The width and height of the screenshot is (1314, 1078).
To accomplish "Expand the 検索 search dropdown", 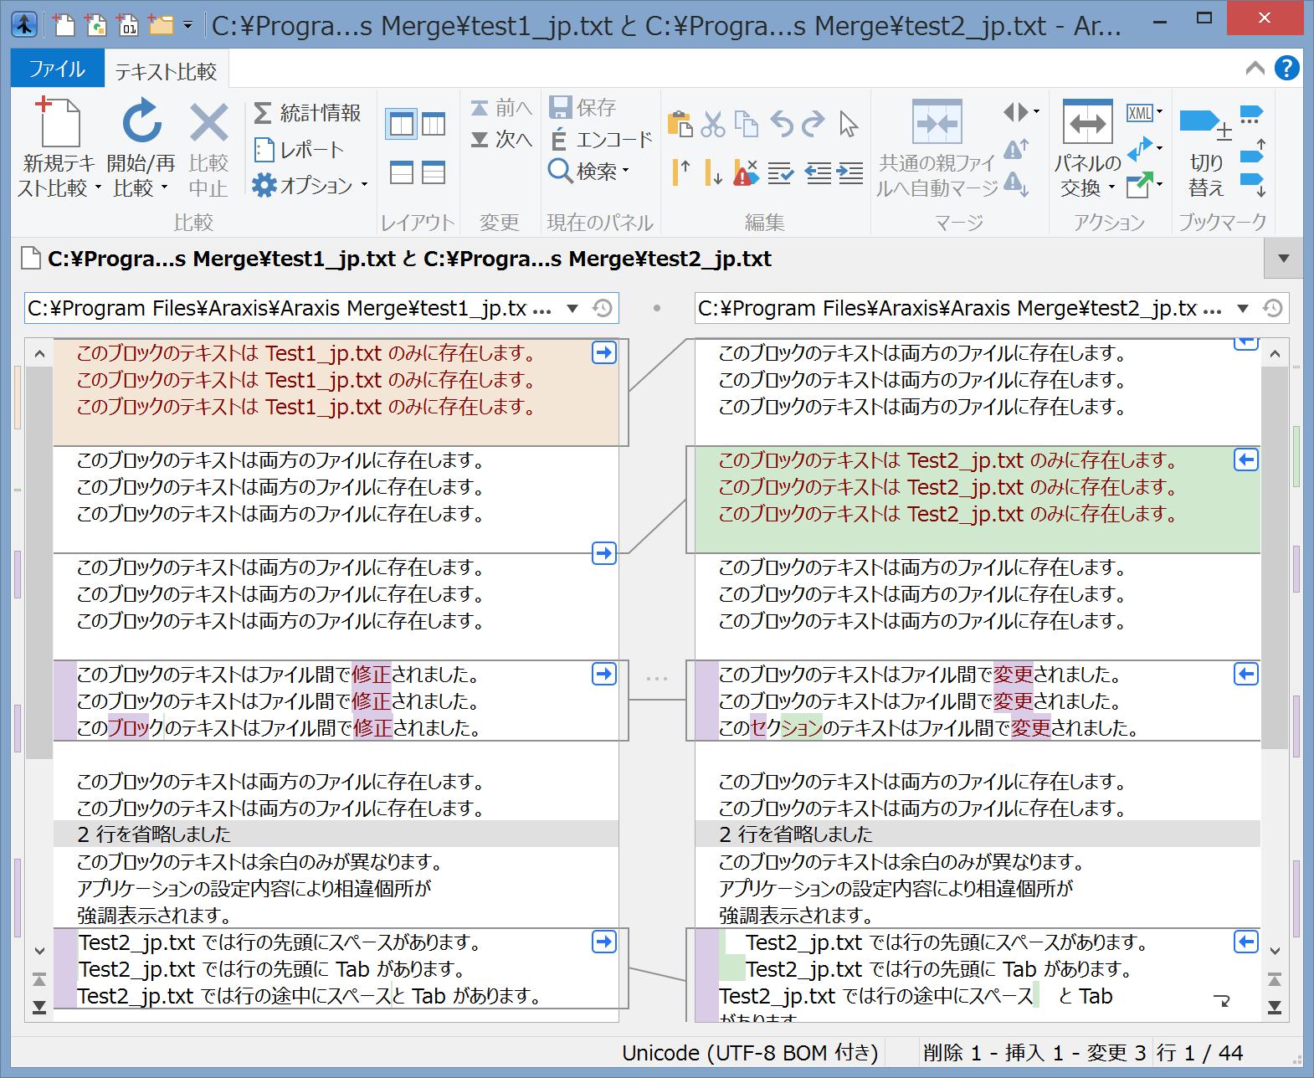I will pyautogui.click(x=626, y=172).
